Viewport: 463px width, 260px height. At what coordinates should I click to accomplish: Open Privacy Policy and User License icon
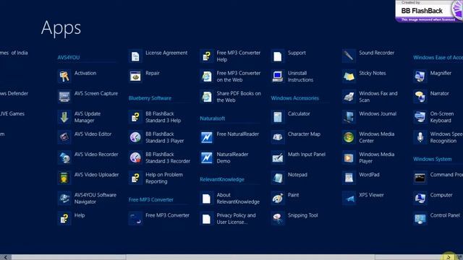click(x=206, y=219)
